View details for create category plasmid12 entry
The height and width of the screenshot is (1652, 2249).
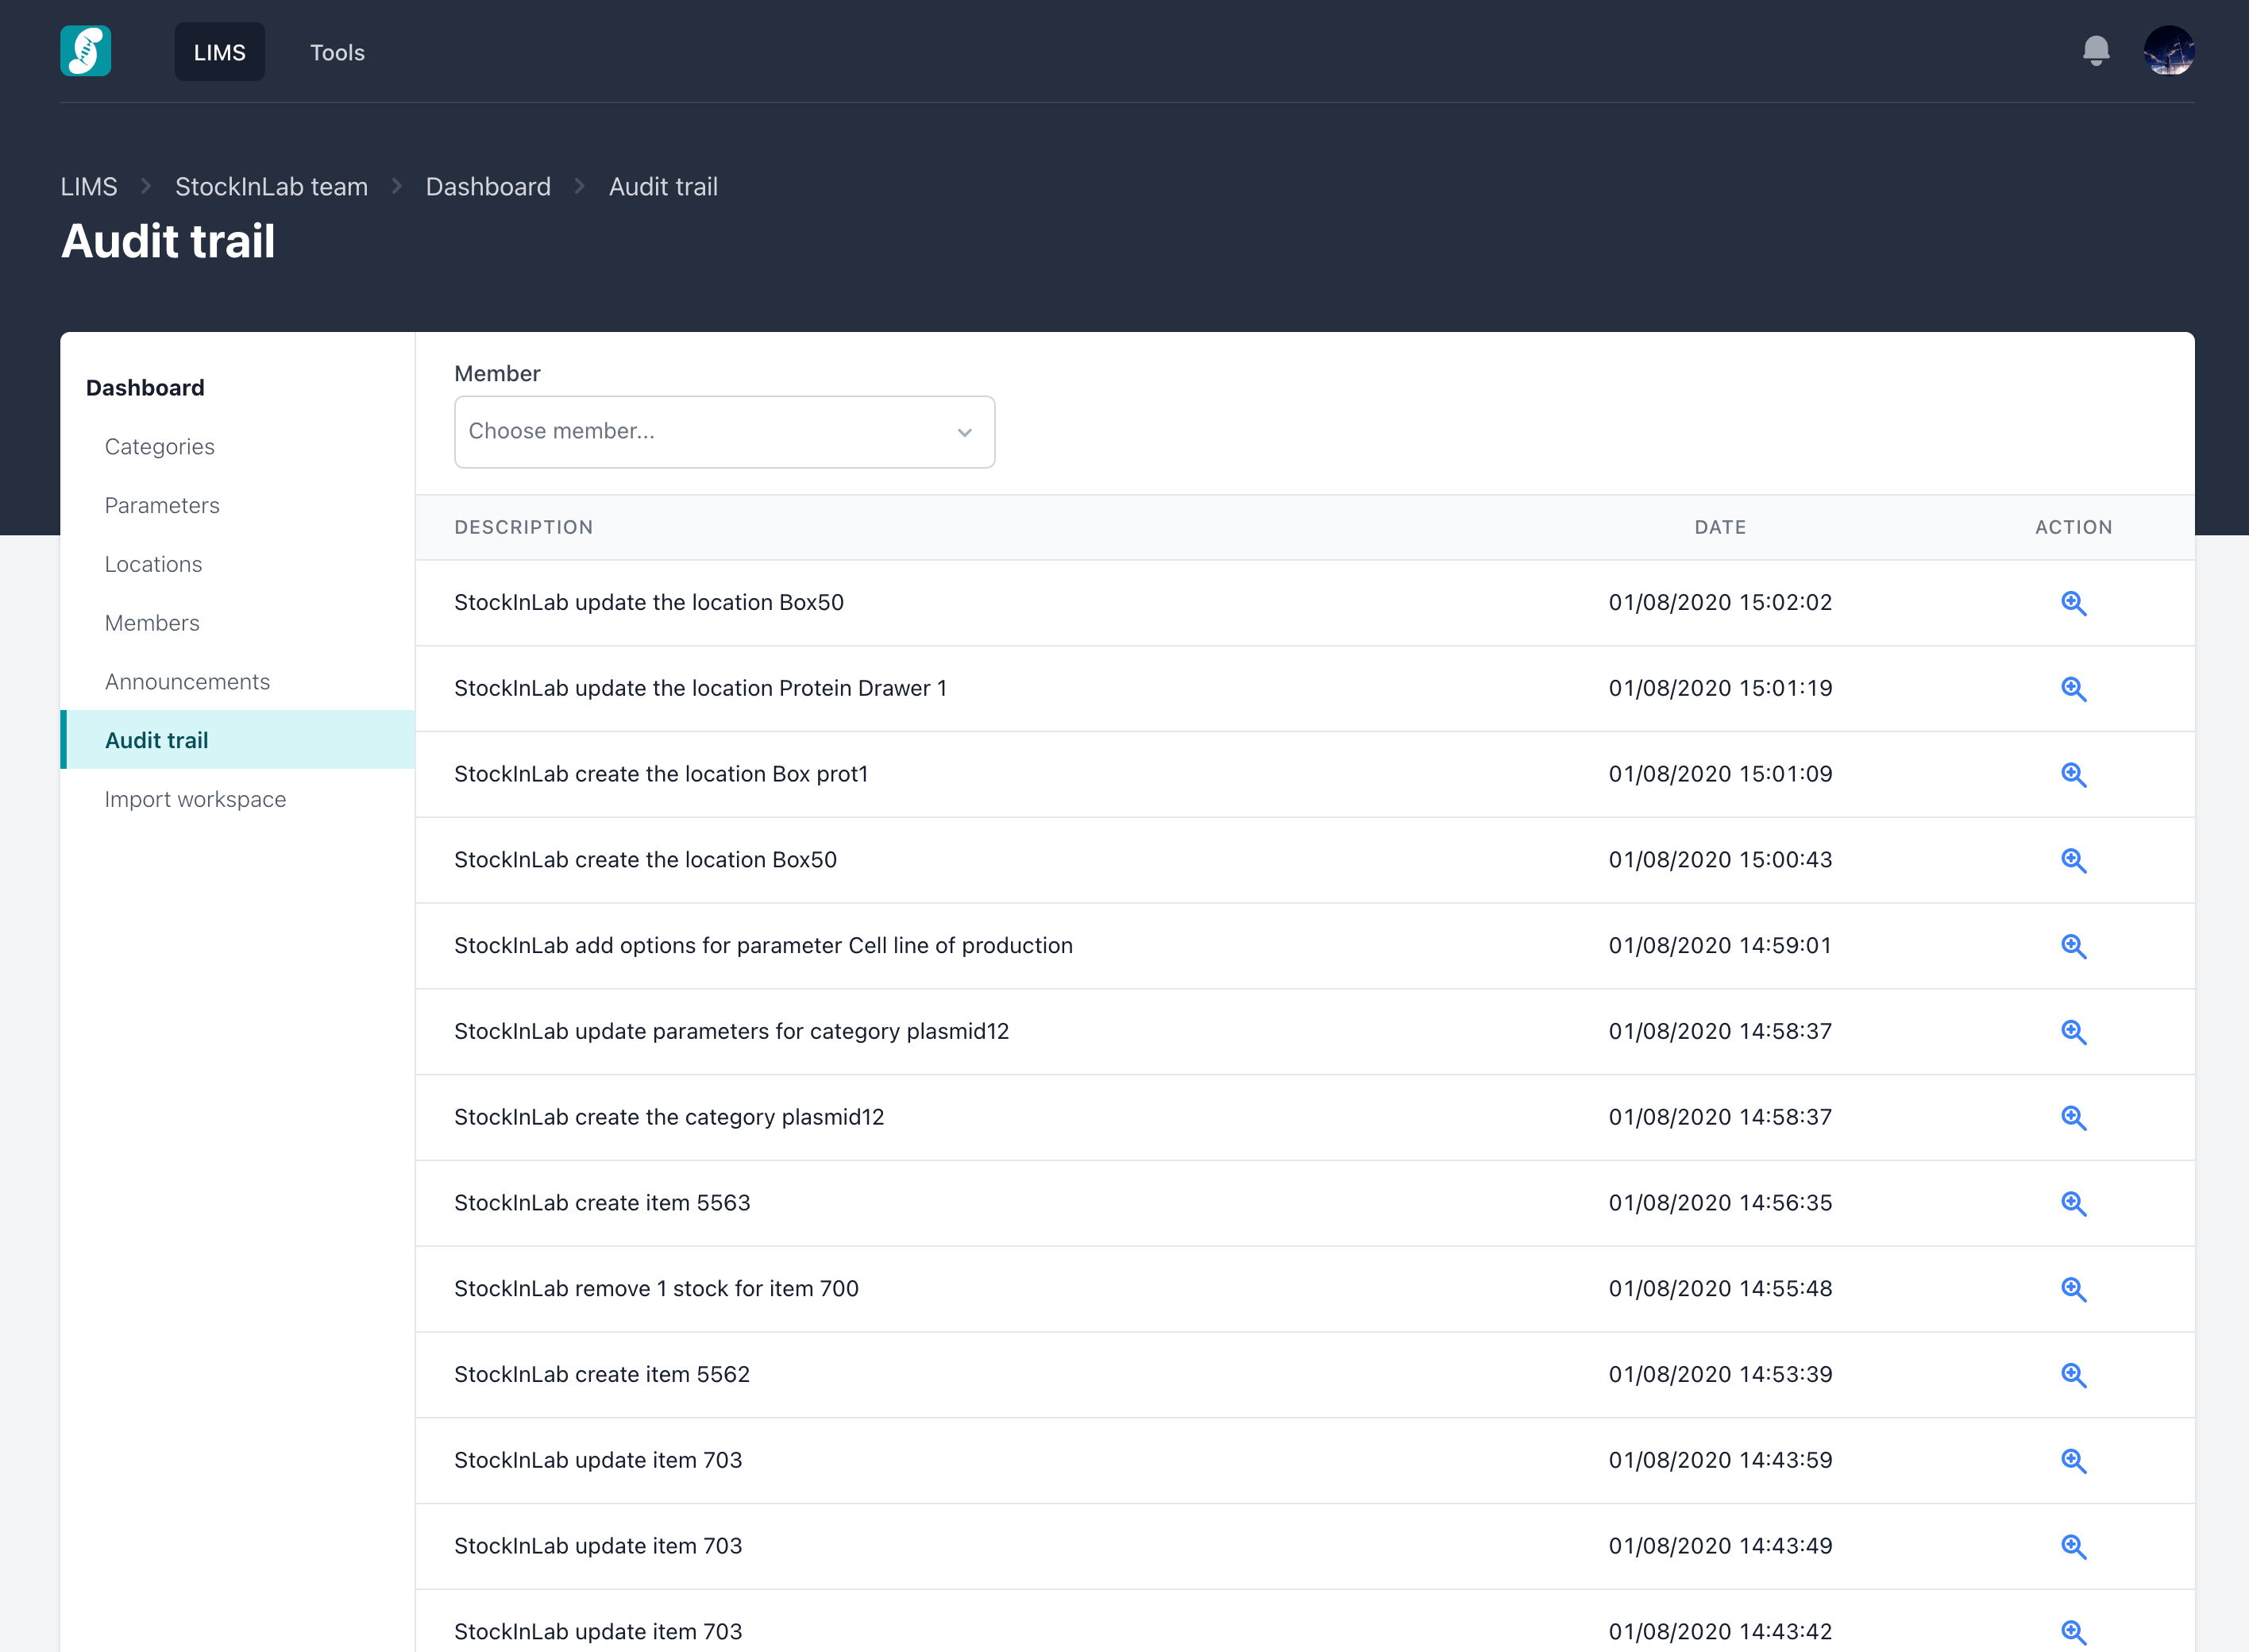(x=2073, y=1118)
